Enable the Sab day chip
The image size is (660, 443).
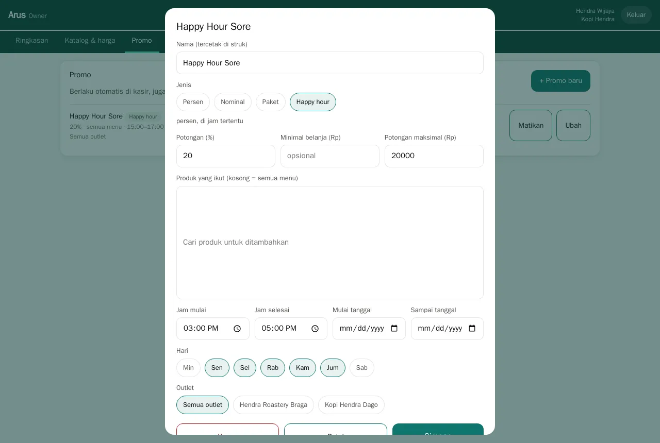tap(361, 368)
